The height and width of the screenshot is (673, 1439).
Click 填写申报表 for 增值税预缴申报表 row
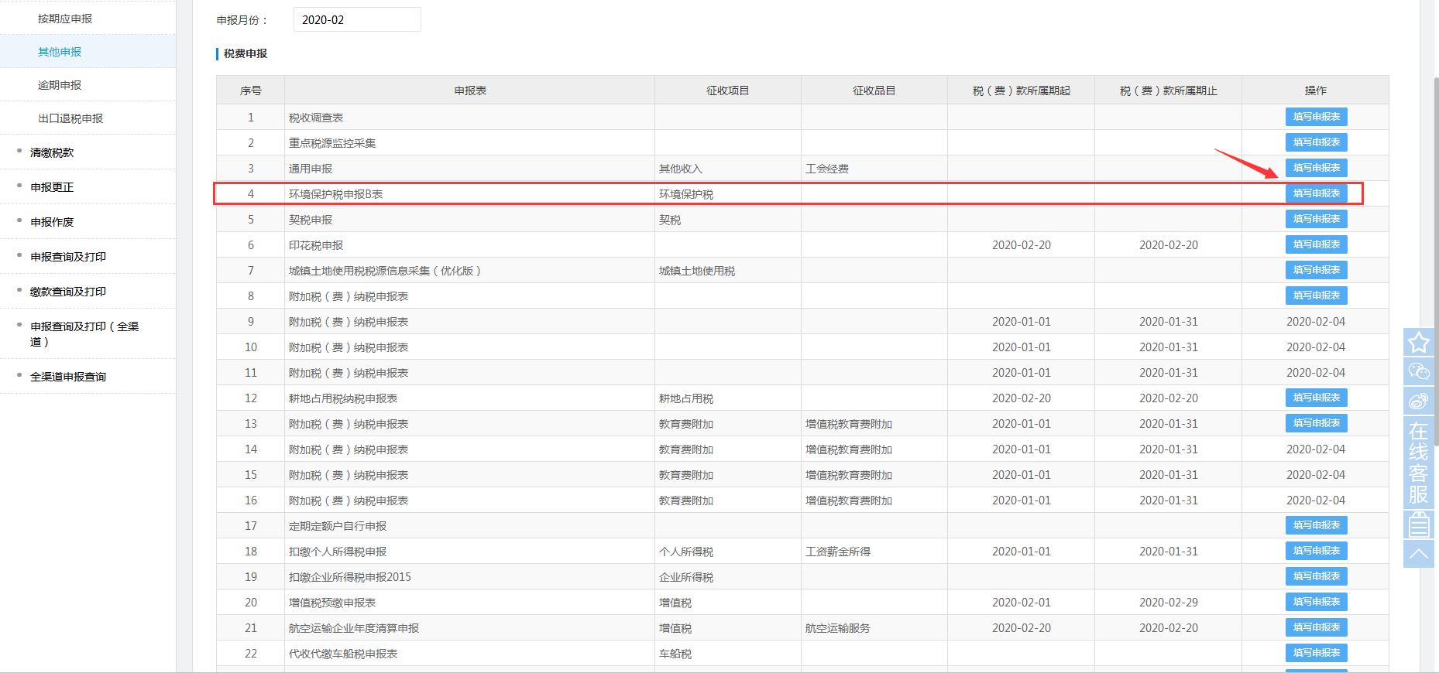pos(1316,602)
